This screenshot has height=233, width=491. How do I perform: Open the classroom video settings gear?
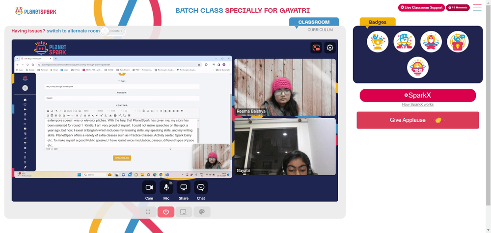coord(330,48)
